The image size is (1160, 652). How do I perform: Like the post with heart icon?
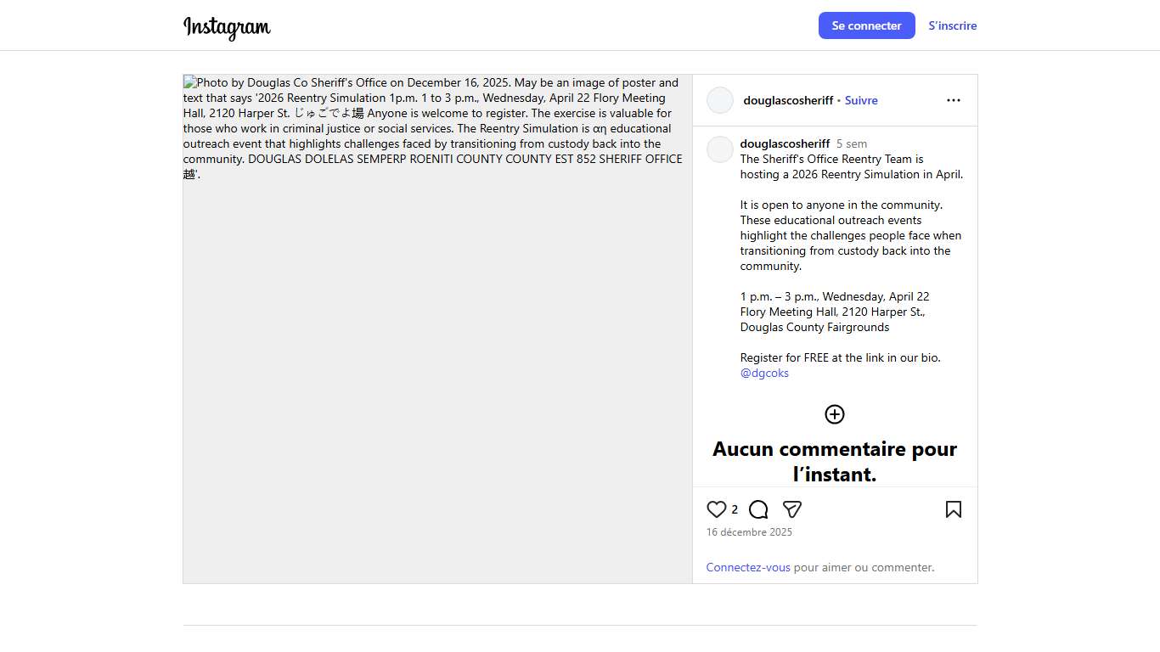click(717, 509)
